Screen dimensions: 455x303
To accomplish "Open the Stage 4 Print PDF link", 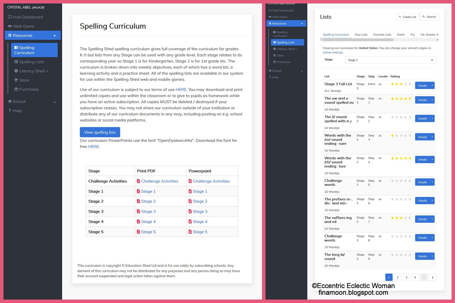I will pos(148,222).
